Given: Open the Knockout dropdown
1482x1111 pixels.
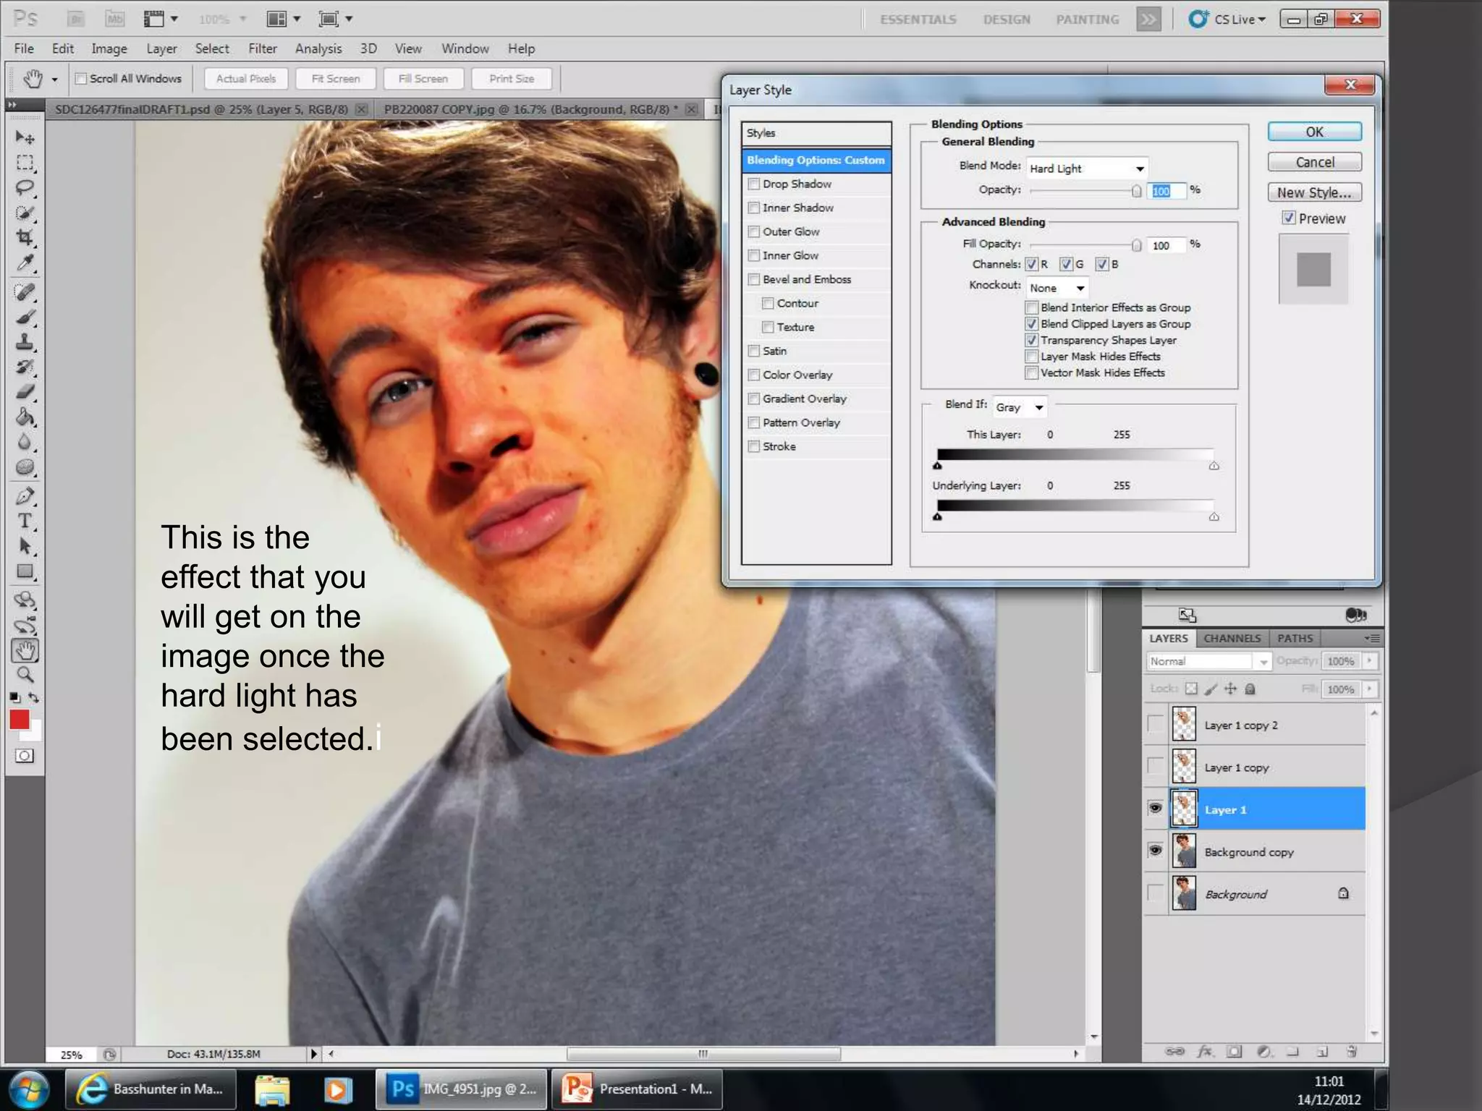Looking at the screenshot, I should [x=1057, y=288].
